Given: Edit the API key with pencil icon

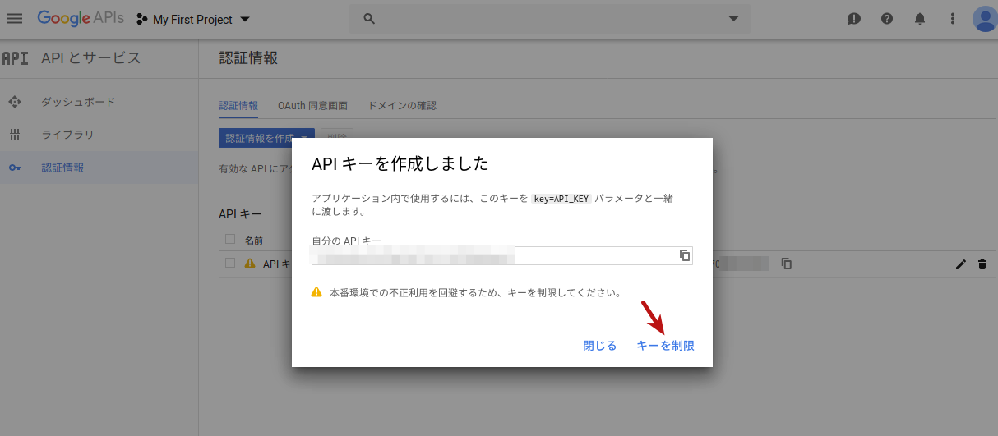Looking at the screenshot, I should pyautogui.click(x=960, y=264).
